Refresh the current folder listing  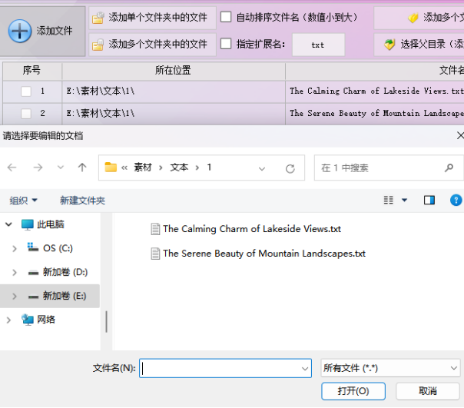(x=290, y=168)
